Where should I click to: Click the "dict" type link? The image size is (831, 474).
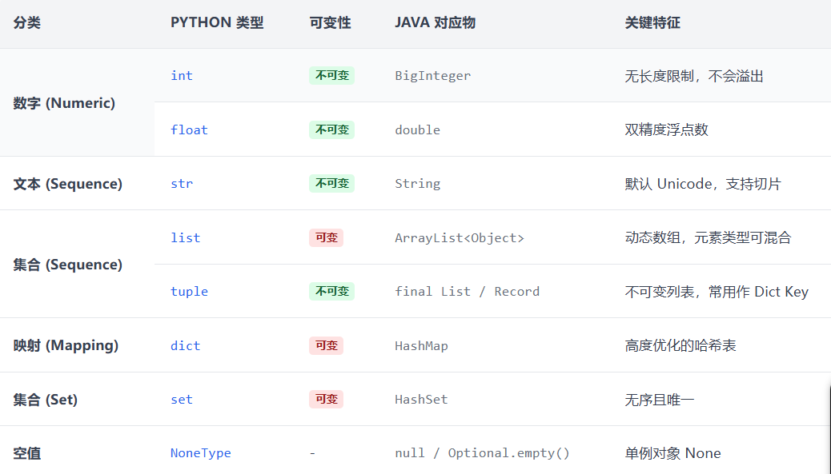click(x=185, y=345)
